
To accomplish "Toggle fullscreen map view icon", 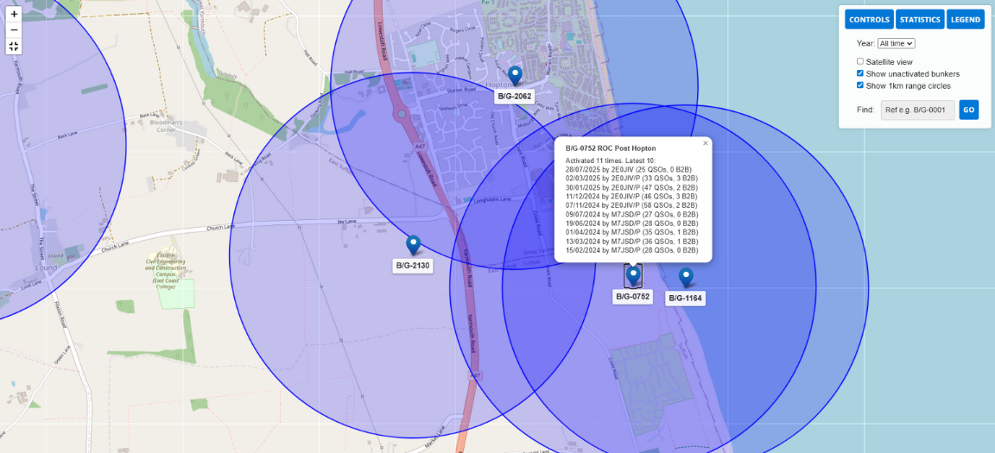I will (14, 47).
